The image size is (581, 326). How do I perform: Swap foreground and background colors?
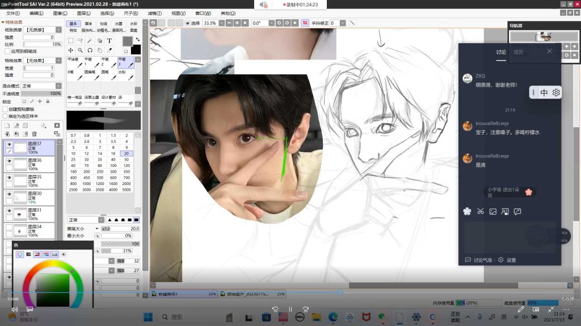pyautogui.click(x=137, y=40)
